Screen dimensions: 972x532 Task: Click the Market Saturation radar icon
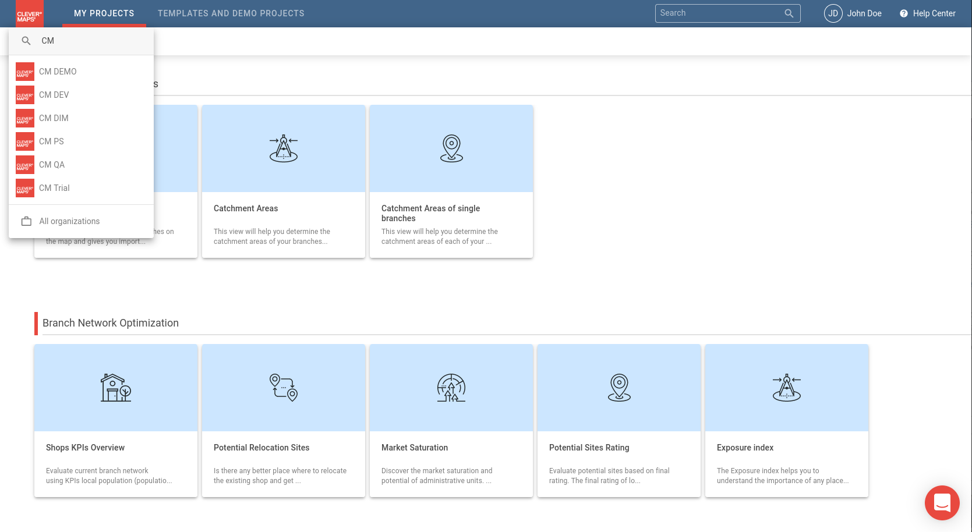pos(451,388)
